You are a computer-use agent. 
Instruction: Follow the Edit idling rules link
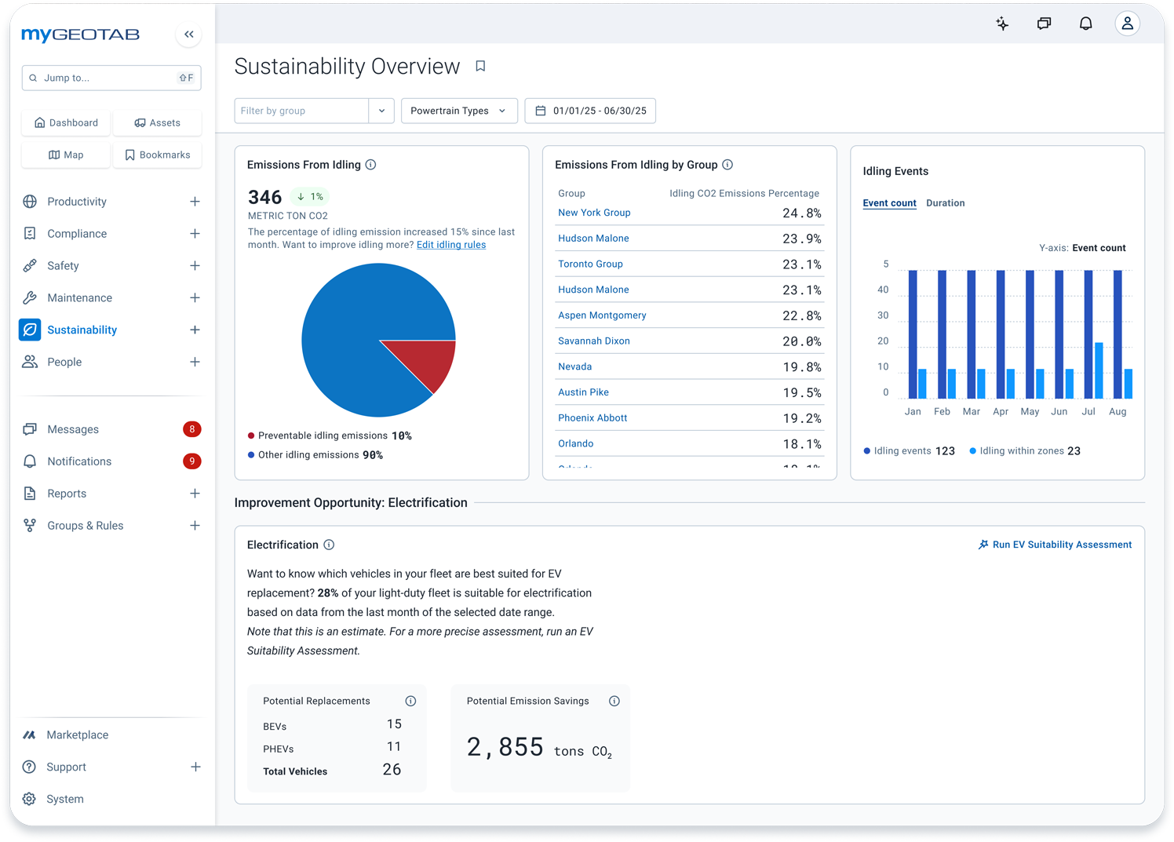pyautogui.click(x=450, y=245)
